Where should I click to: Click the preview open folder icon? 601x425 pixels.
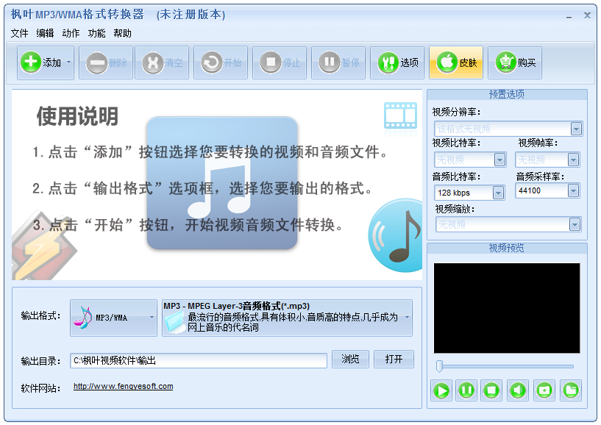571,390
